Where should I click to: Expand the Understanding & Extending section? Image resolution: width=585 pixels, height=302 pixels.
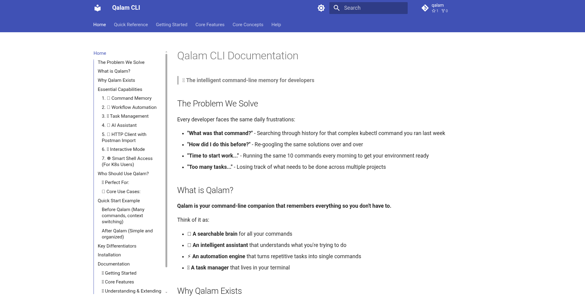133,291
